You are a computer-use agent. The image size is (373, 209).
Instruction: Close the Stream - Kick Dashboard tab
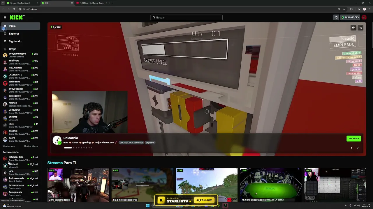pos(37,3)
